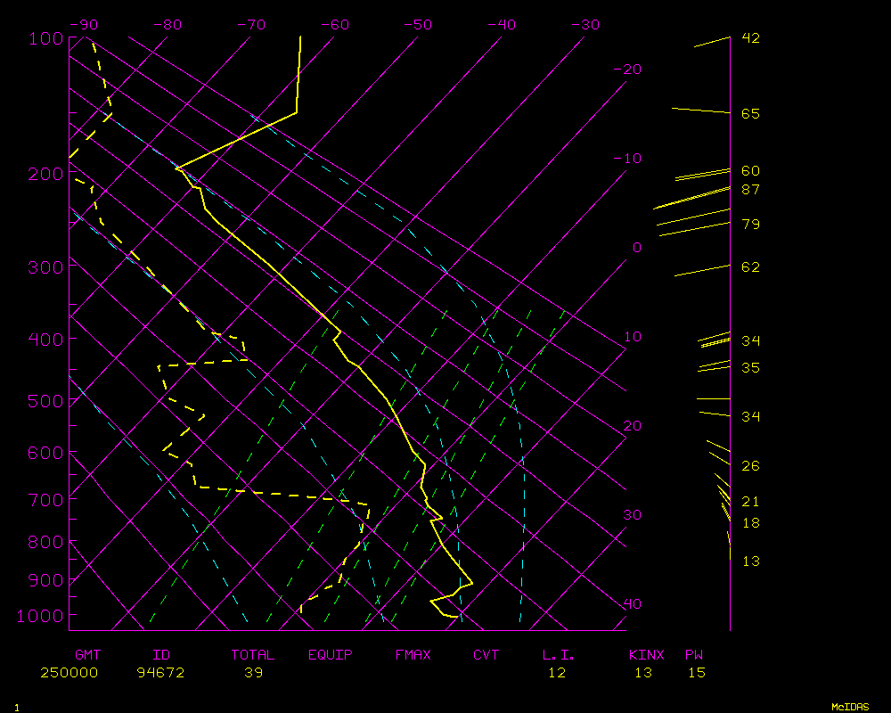Select the FMAX label
Viewport: 891px width, 713px height.
[413, 655]
